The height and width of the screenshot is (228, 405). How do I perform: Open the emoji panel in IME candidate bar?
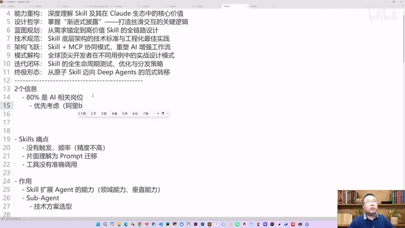tap(163, 113)
